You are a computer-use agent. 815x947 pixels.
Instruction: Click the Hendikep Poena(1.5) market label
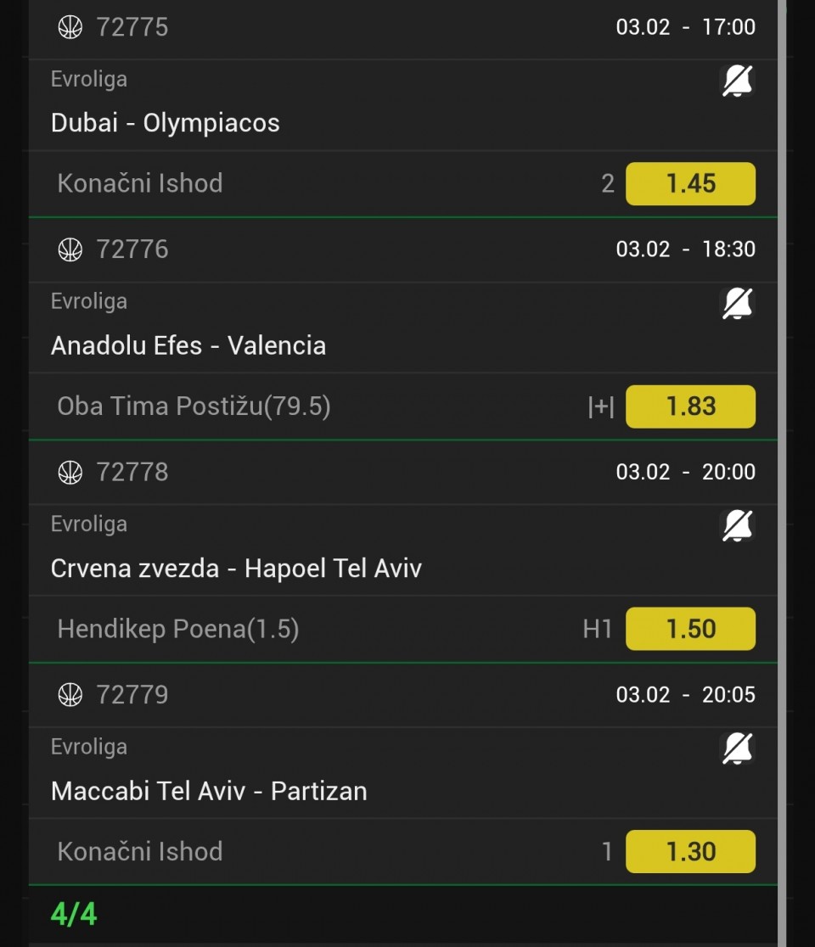coord(178,629)
